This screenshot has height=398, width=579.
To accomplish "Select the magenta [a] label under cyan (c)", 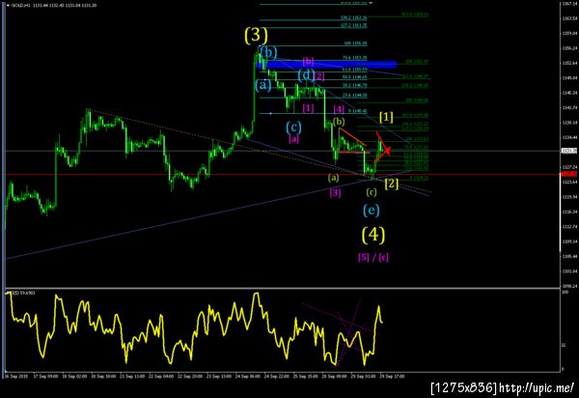I will tap(294, 139).
